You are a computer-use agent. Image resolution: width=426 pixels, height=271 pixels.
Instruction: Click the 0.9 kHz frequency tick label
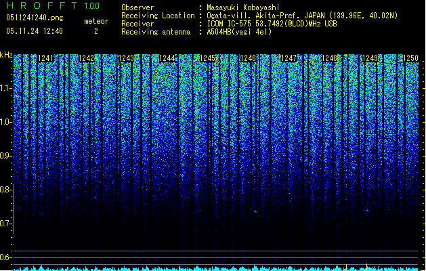(x=6, y=156)
